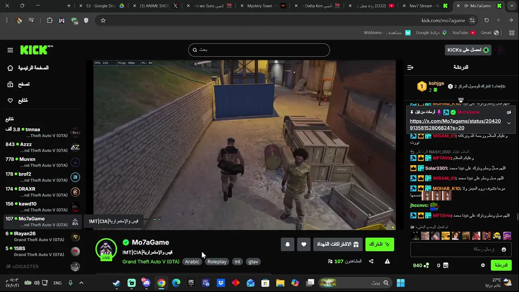Switch to the YouTube (3332) tab
519x292 pixels.
(x=371, y=6)
